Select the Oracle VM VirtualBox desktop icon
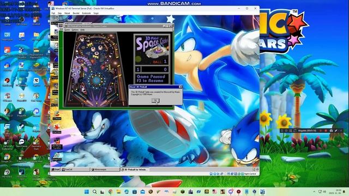This screenshot has height=196, width=349. [x=22, y=52]
